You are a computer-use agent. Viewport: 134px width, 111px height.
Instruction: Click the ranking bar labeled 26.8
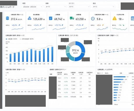click(x=119, y=79)
